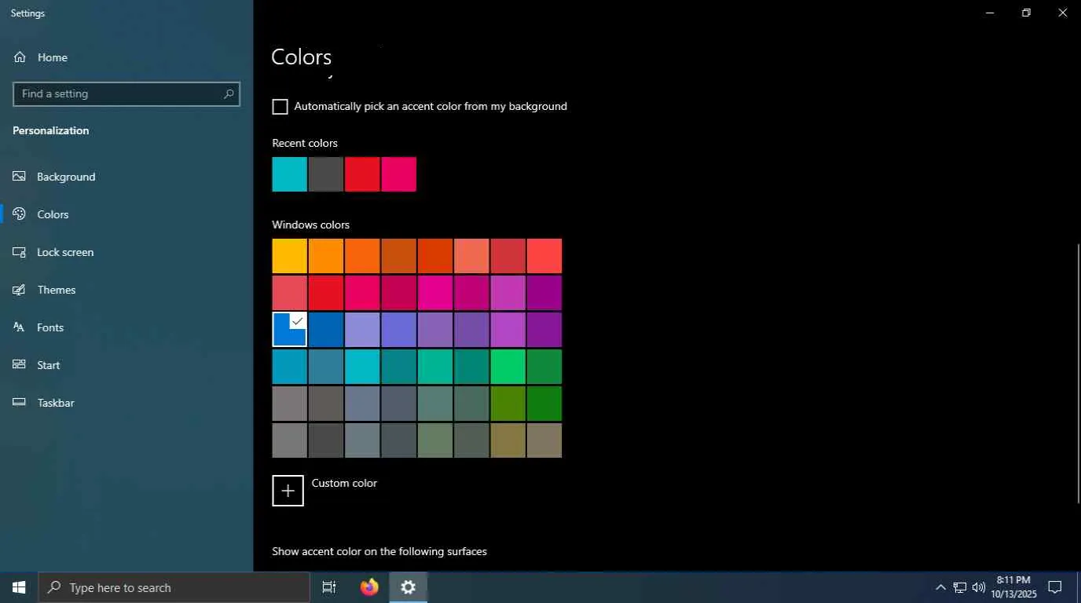Click the taskbar Type here to search box
The height and width of the screenshot is (603, 1081).
[174, 587]
